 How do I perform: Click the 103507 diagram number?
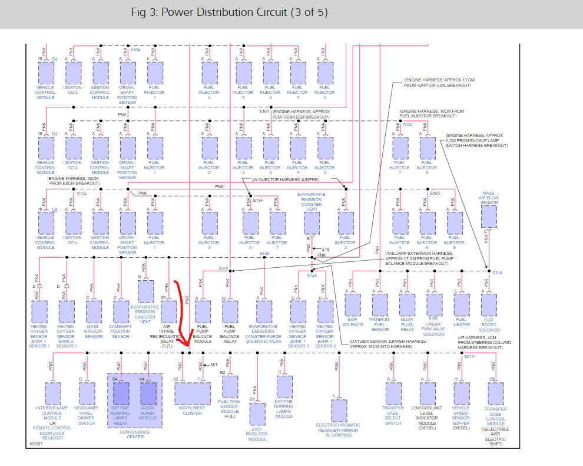click(36, 444)
